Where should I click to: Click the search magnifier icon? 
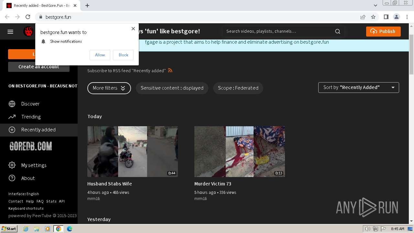click(x=338, y=31)
